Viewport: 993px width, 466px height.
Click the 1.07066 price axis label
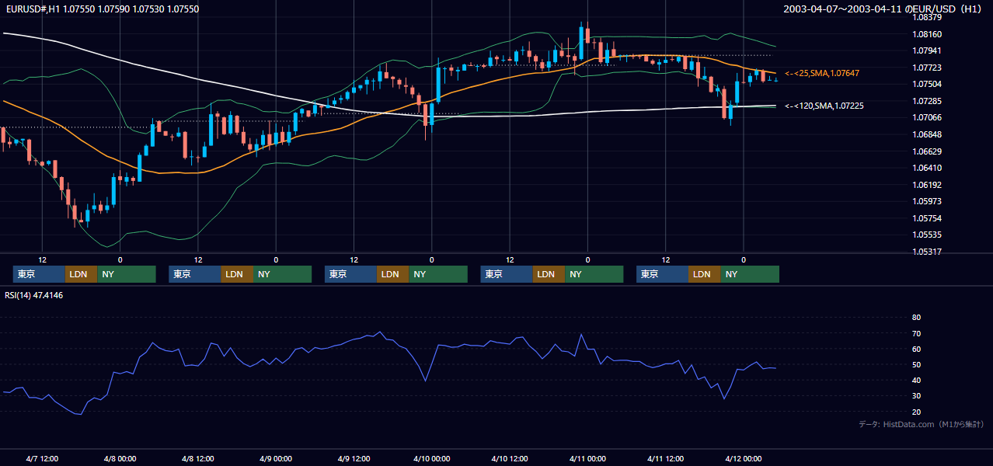point(927,118)
